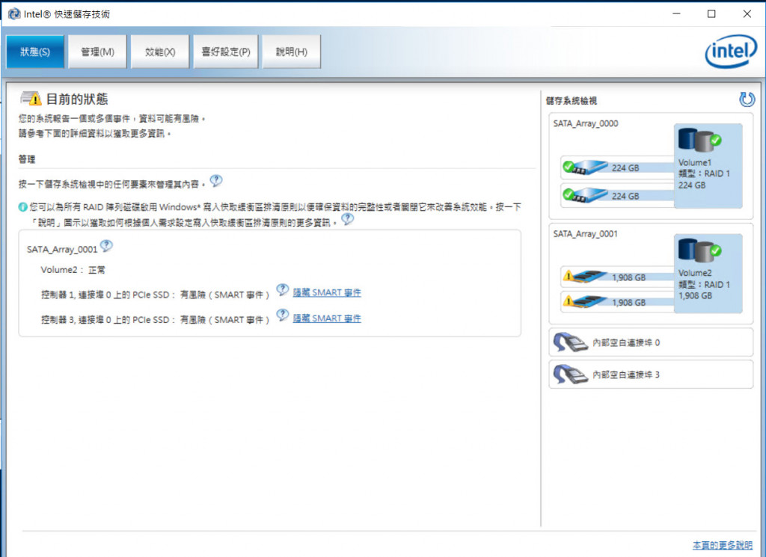This screenshot has width=766, height=557.
Task: Click the SATA_Array_0000 label in storage view
Action: point(585,123)
